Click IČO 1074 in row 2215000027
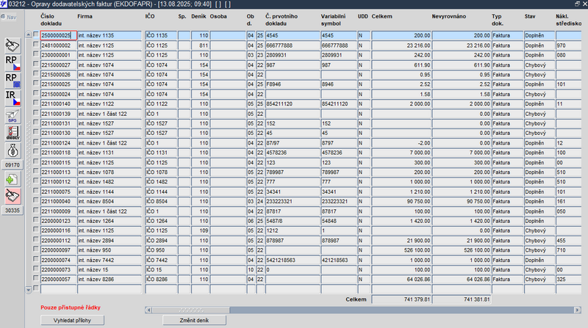This screenshot has height=328, width=588. coord(161,65)
